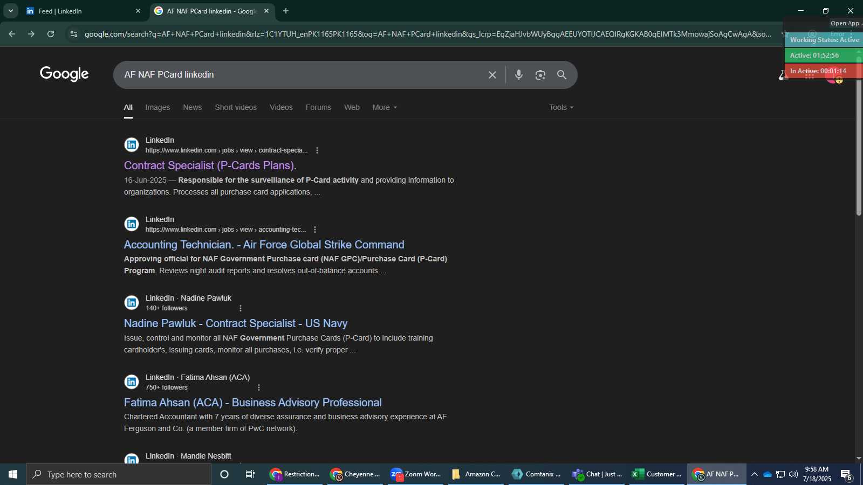Open Nadine Pawluk Contract Specialist result
The width and height of the screenshot is (863, 485).
236,323
